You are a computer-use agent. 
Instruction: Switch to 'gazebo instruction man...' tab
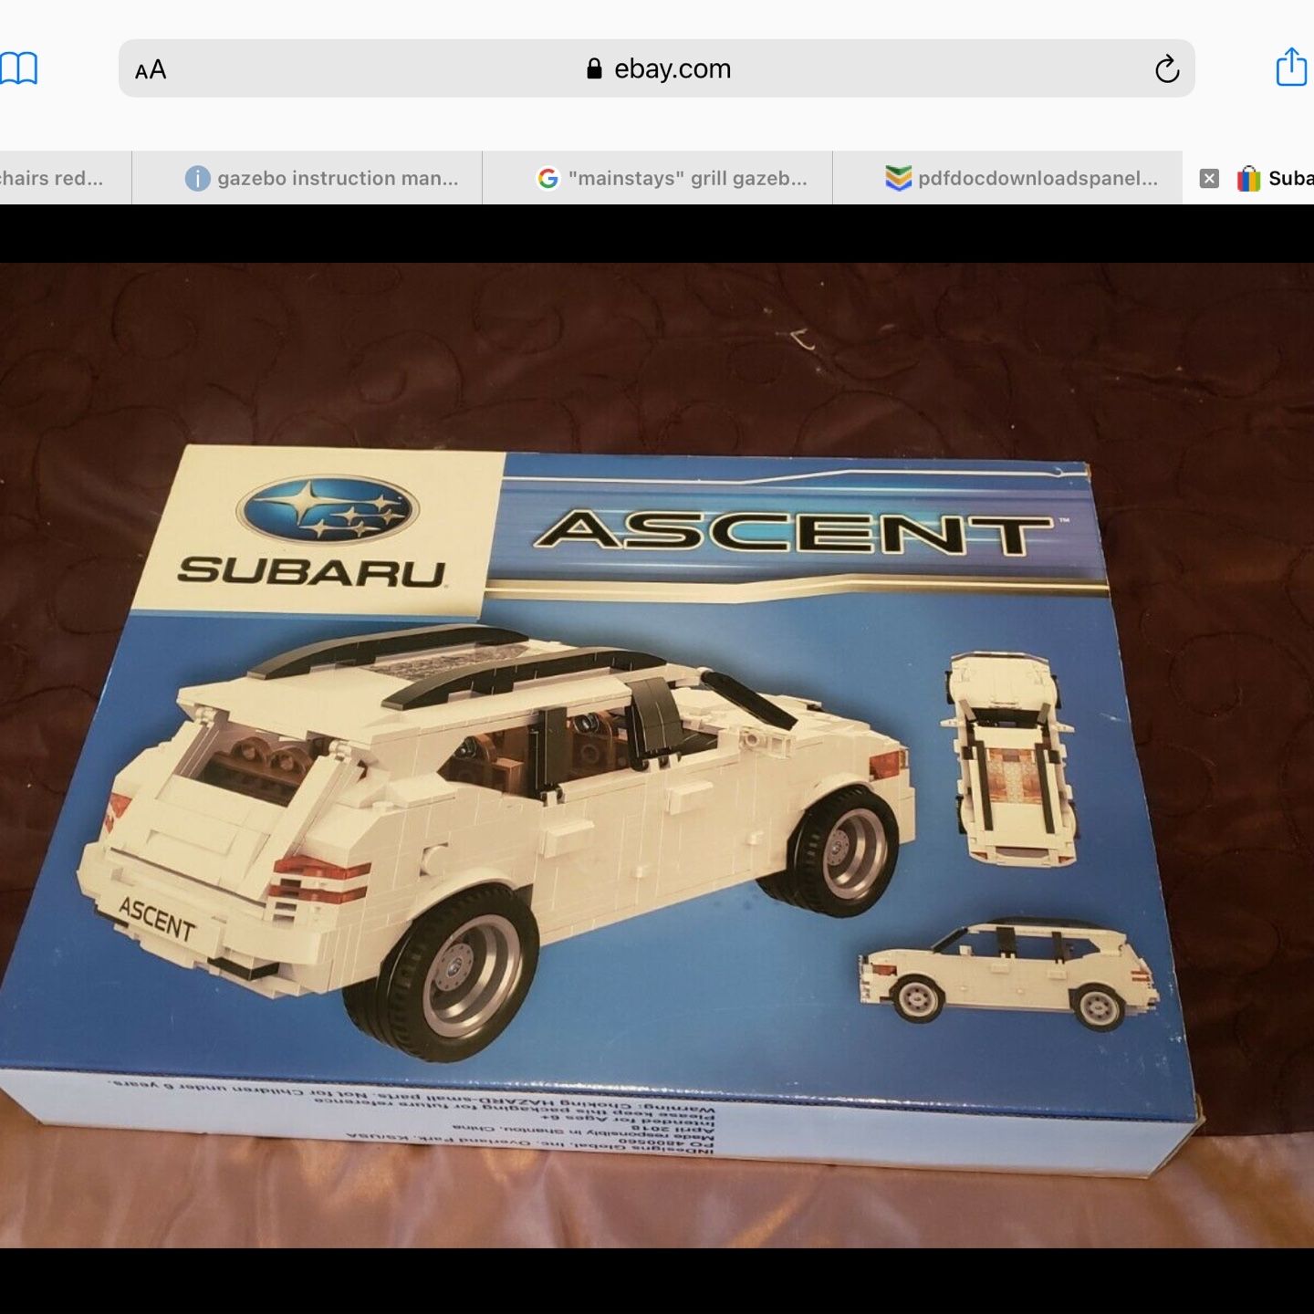pos(308,178)
